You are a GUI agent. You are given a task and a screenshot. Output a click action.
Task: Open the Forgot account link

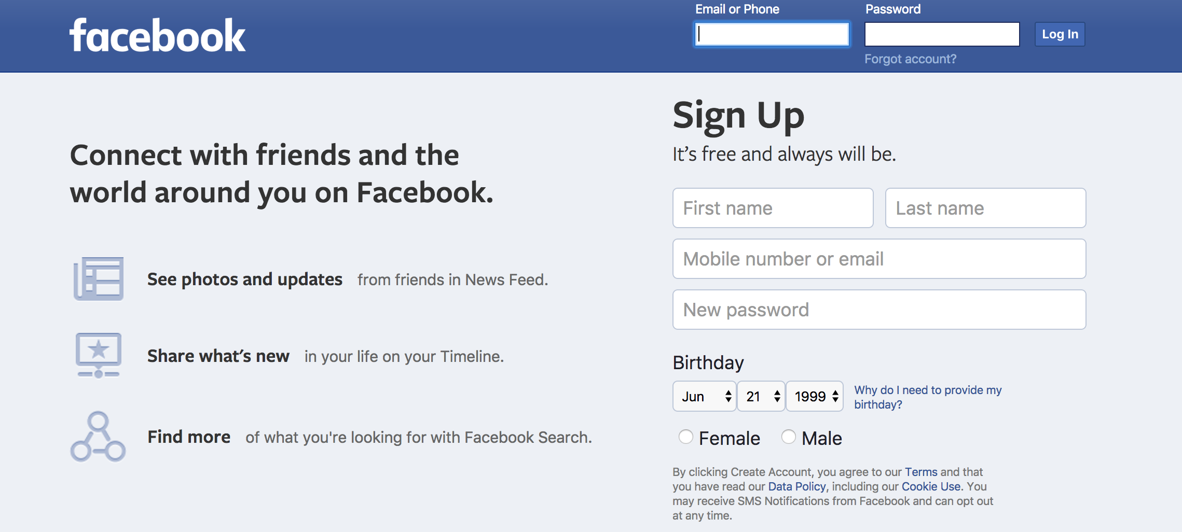coord(910,59)
